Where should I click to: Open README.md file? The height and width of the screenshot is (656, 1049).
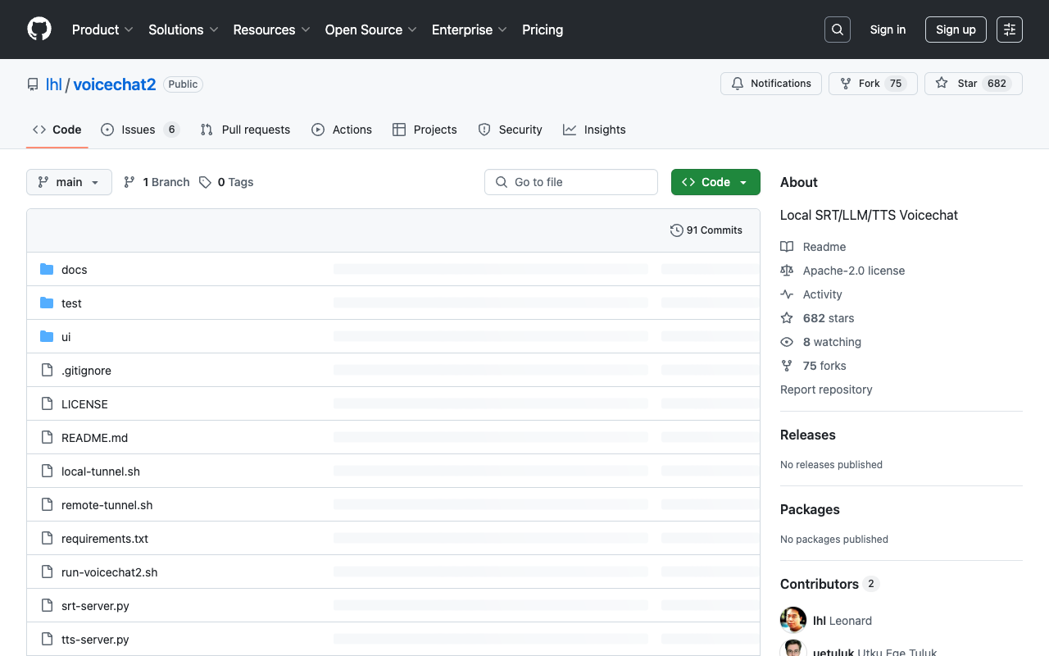95,438
